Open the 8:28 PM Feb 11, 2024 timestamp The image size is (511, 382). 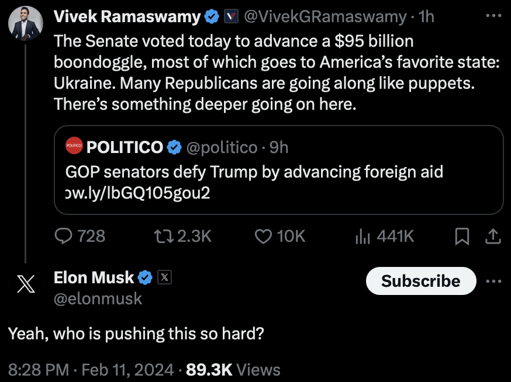(x=91, y=370)
